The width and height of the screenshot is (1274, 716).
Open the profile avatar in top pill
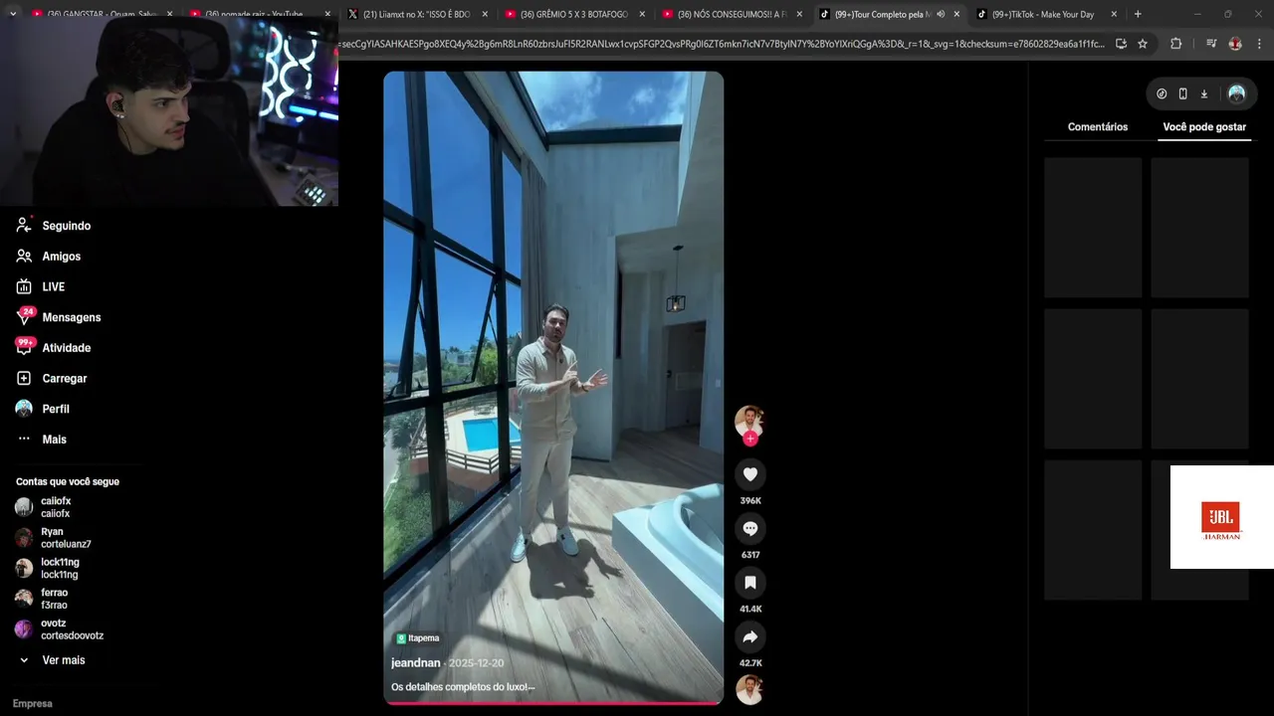point(1236,93)
